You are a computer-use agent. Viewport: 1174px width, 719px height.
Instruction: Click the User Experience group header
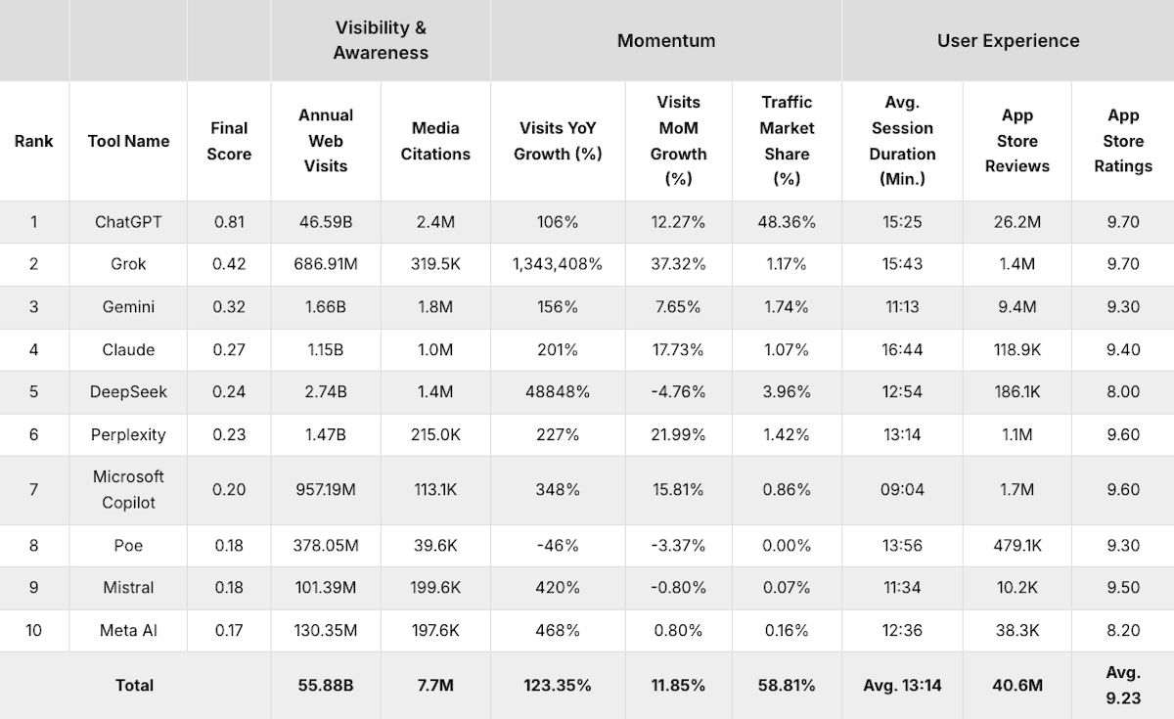coord(1008,40)
